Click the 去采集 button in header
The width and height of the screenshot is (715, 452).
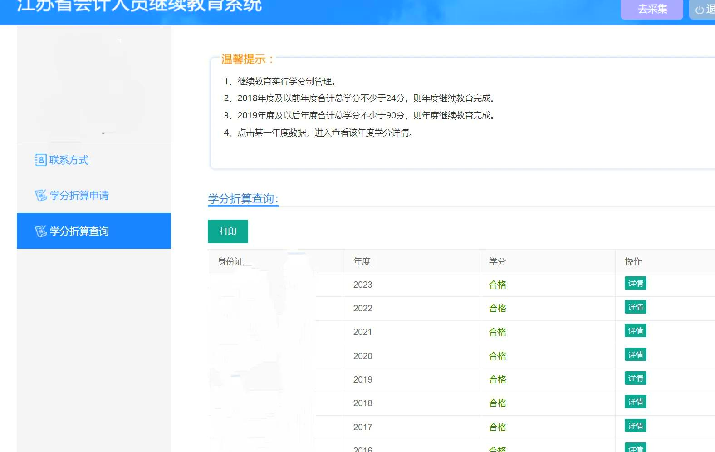pos(652,9)
